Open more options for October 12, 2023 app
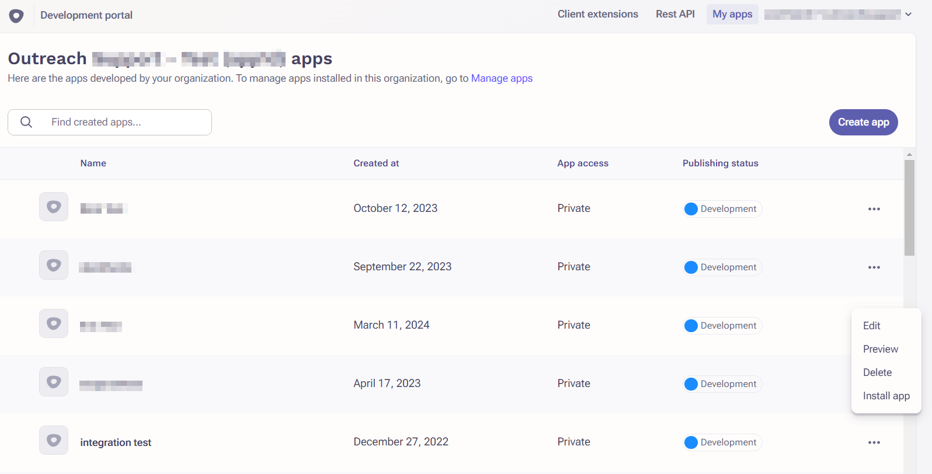The height and width of the screenshot is (474, 932). (x=874, y=209)
